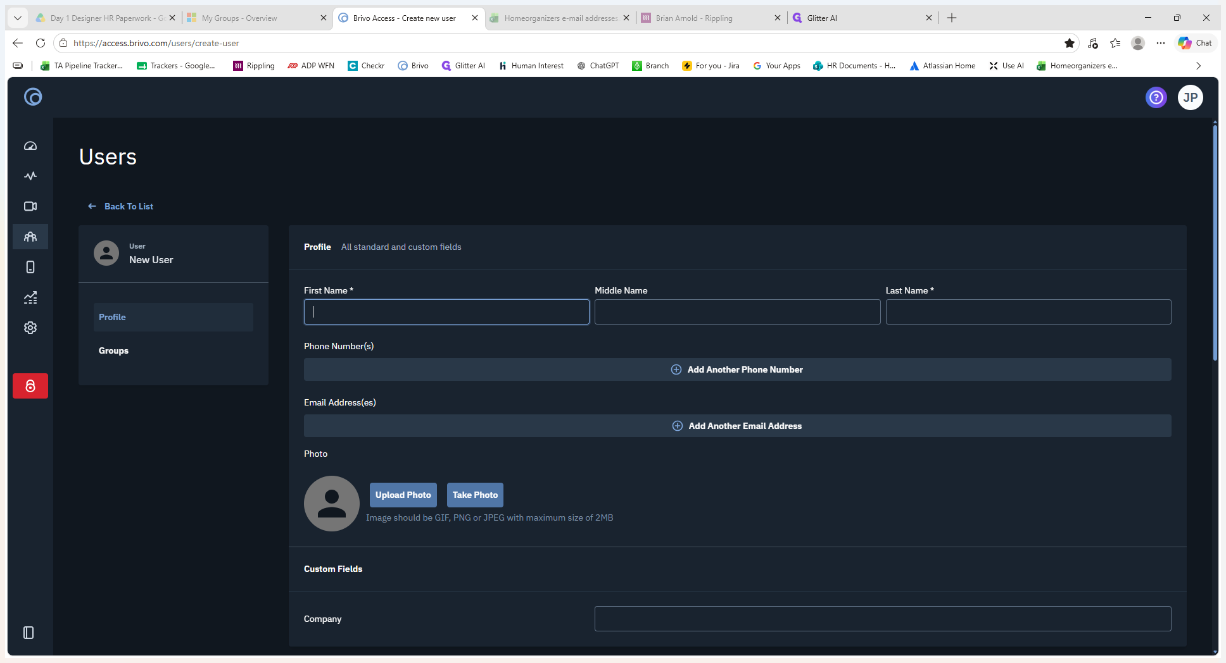
Task: Open the video camera section in sidebar
Action: pos(30,206)
